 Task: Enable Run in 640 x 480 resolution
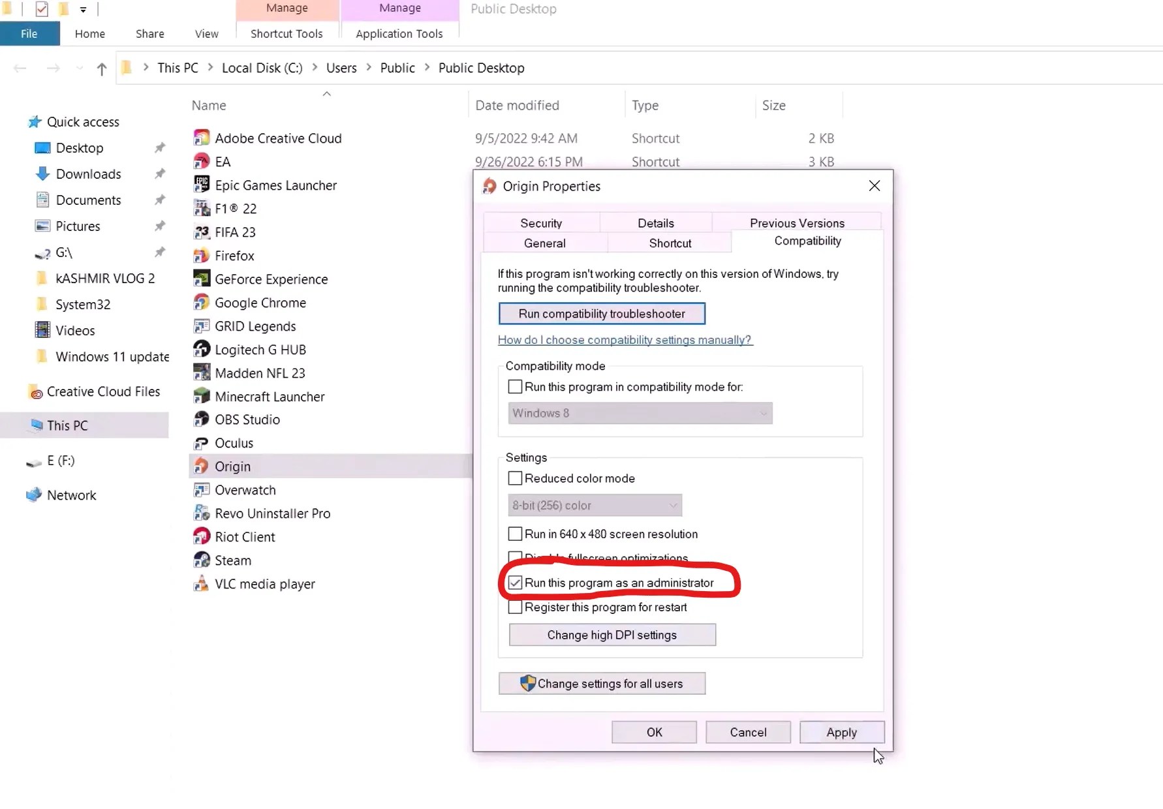pyautogui.click(x=515, y=533)
